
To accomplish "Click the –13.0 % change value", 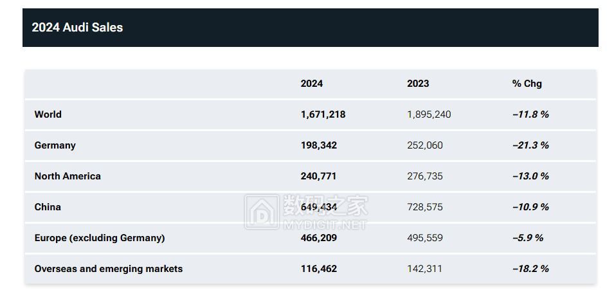I will pos(530,176).
